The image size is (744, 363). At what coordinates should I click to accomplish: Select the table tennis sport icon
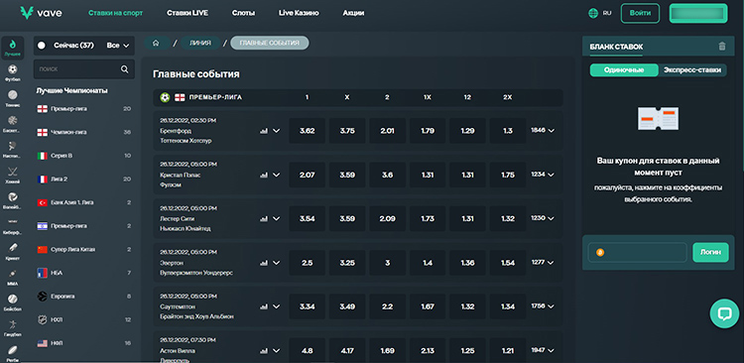point(12,146)
